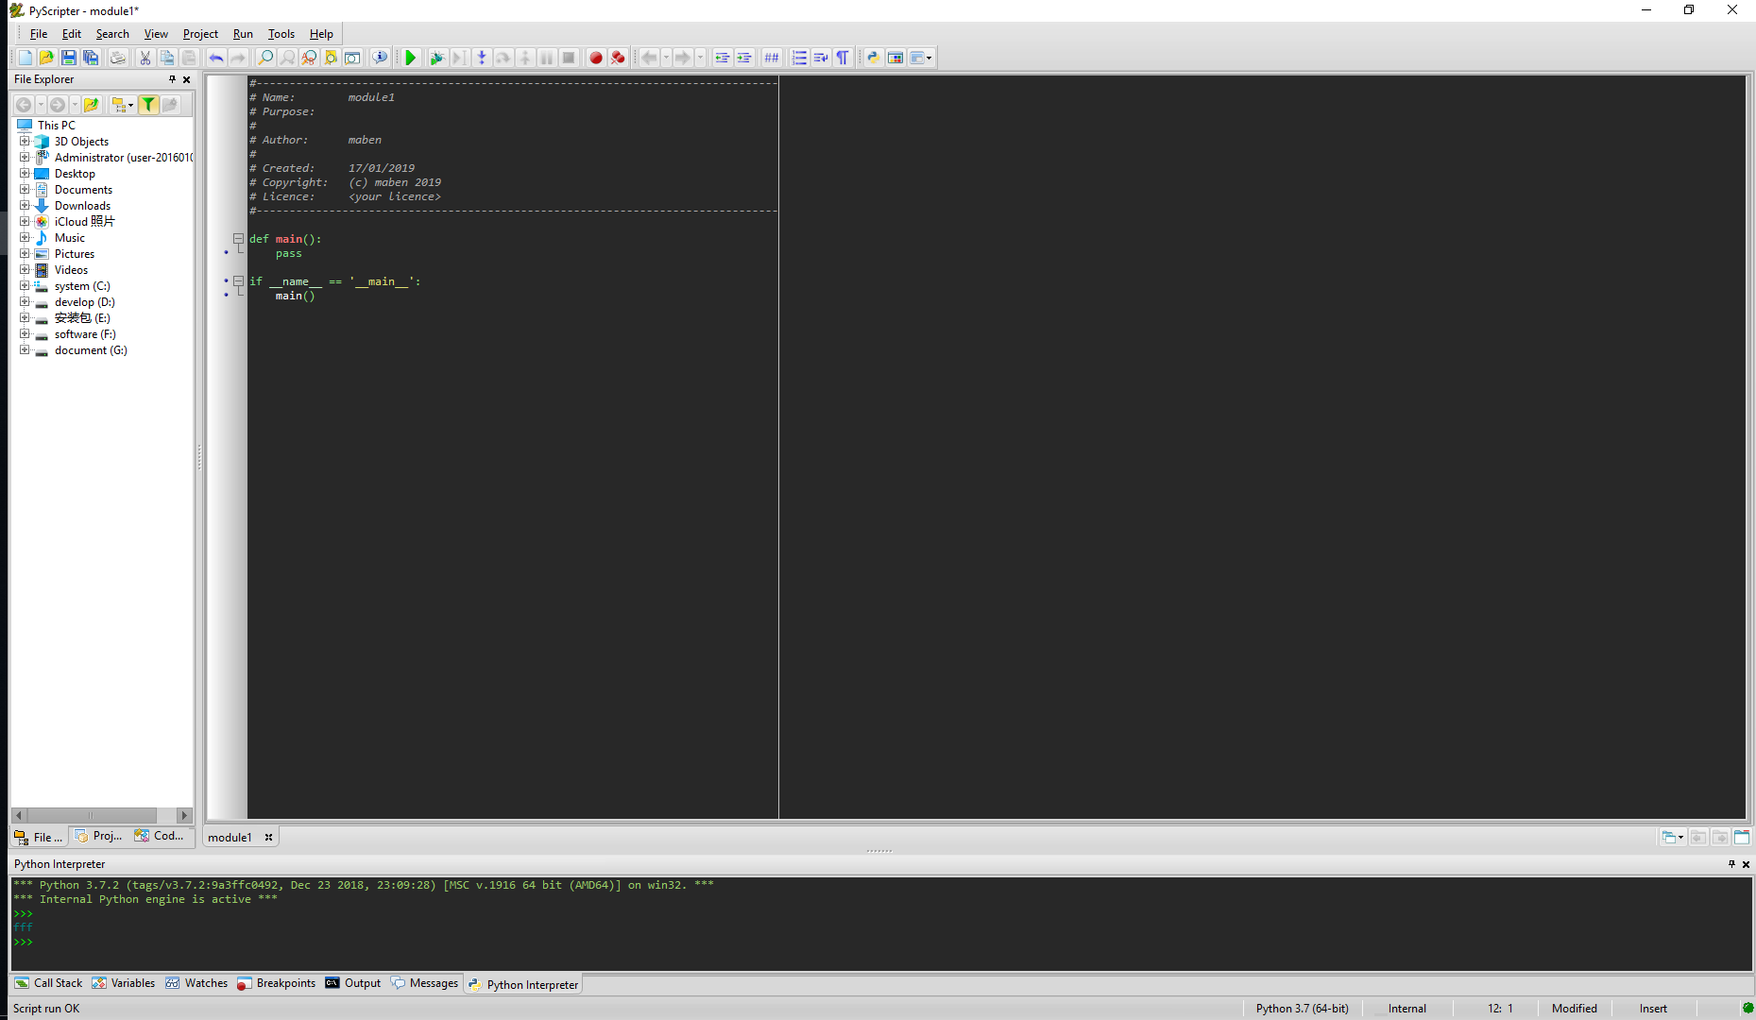
Task: Switch to the Breakpoints tab
Action: point(277,983)
